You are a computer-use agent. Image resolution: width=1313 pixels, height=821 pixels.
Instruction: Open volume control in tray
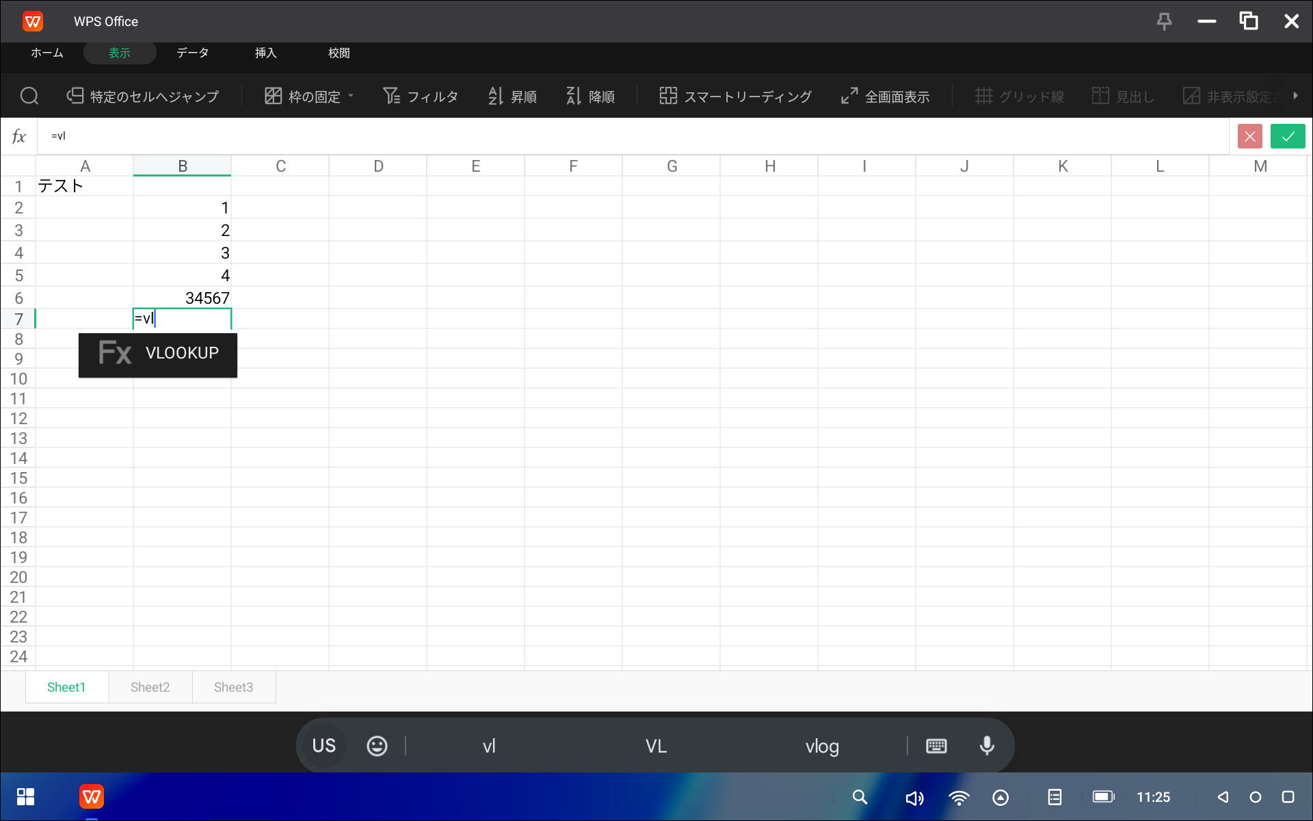click(x=914, y=798)
